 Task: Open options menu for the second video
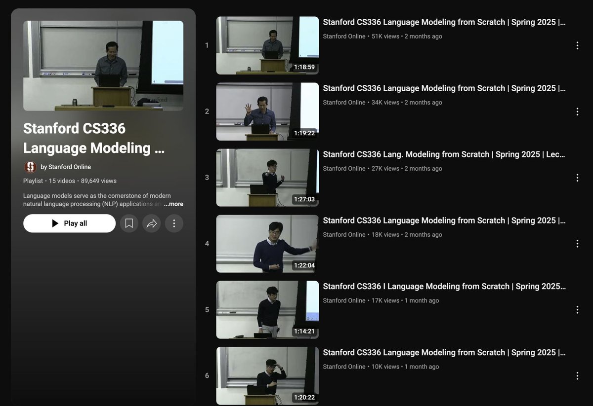tap(577, 111)
